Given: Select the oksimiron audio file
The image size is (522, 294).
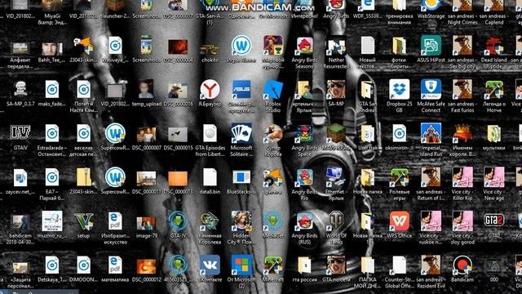Looking at the screenshot, I should click(399, 133).
